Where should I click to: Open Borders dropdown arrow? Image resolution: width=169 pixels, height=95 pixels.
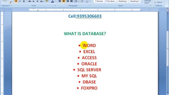pos(90,1)
